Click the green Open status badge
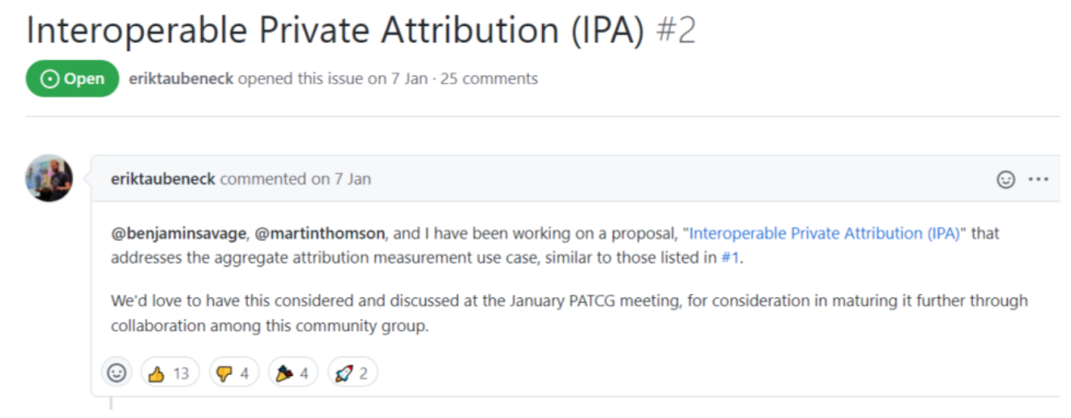 click(x=73, y=79)
